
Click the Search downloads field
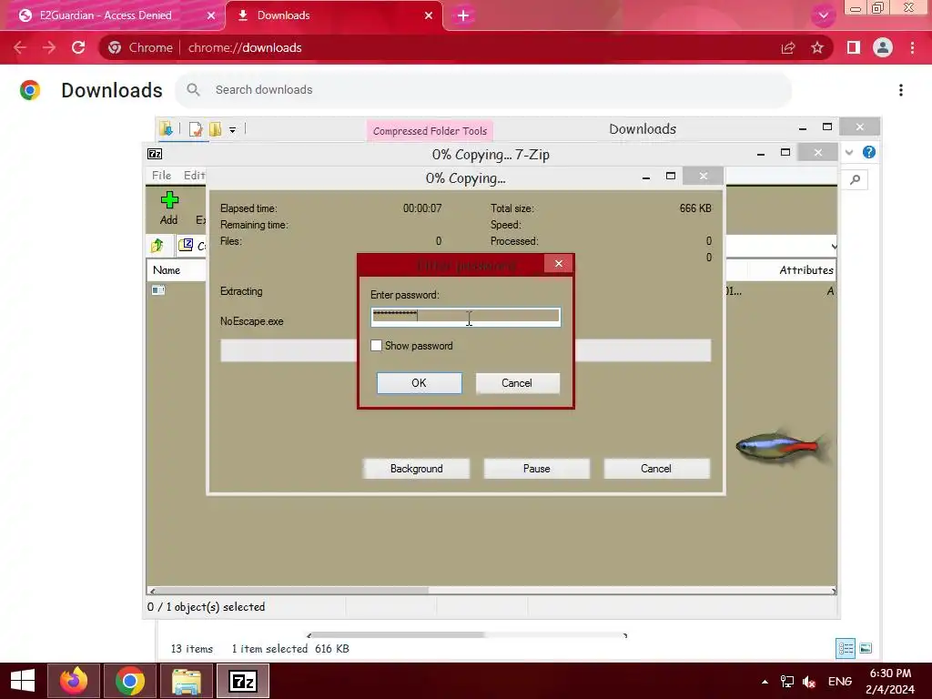(x=483, y=90)
